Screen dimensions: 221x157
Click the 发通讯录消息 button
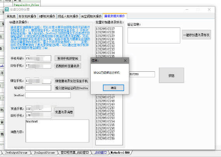coord(64,112)
